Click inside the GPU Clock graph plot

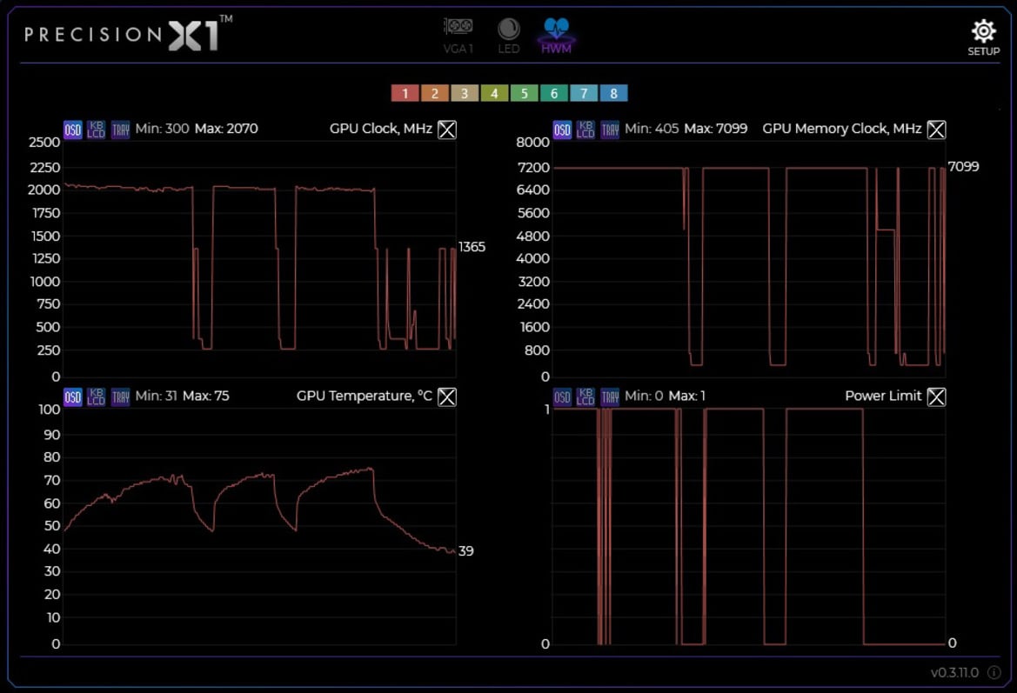pyautogui.click(x=259, y=259)
